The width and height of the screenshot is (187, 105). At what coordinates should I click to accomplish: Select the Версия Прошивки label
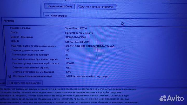pos(22,37)
